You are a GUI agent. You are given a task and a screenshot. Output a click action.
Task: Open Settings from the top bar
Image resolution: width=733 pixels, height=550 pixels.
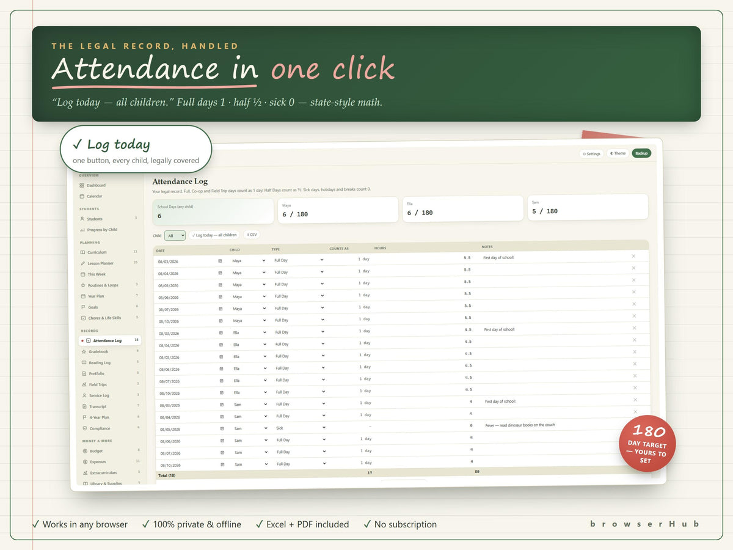point(591,154)
